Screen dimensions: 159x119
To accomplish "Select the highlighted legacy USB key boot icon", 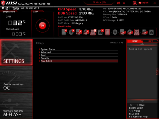I will click(137, 32).
